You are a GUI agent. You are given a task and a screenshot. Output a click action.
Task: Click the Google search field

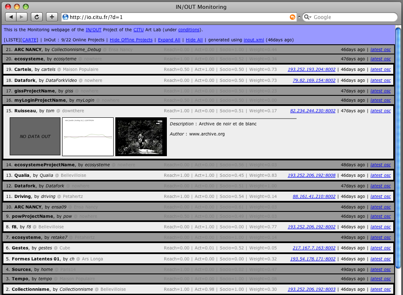(x=353, y=17)
